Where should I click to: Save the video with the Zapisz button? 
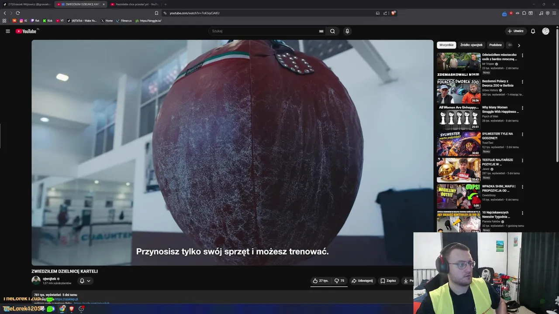(388, 281)
